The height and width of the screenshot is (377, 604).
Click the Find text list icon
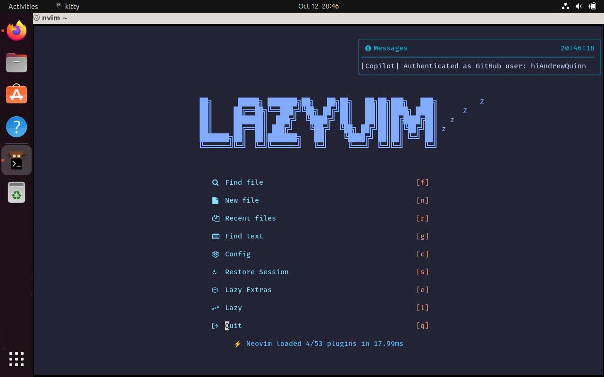[x=216, y=236]
